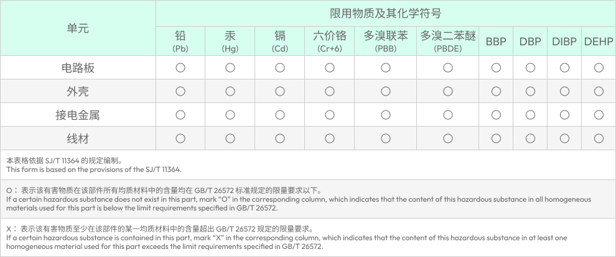This screenshot has height=257, width=616.
Task: Click the circle for 线材 under 铅 (Pb)
Action: (x=180, y=138)
